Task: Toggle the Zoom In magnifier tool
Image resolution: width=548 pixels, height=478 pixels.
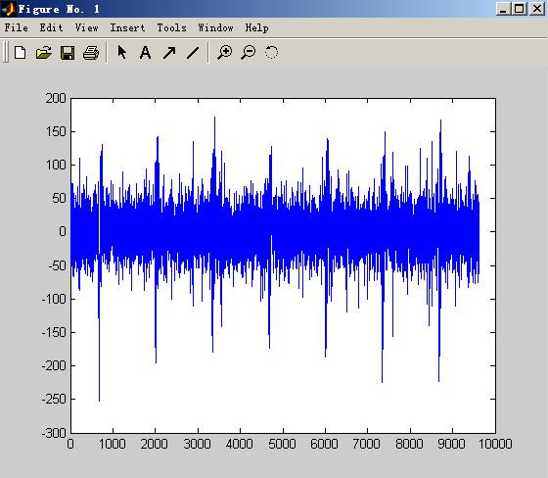Action: tap(224, 53)
